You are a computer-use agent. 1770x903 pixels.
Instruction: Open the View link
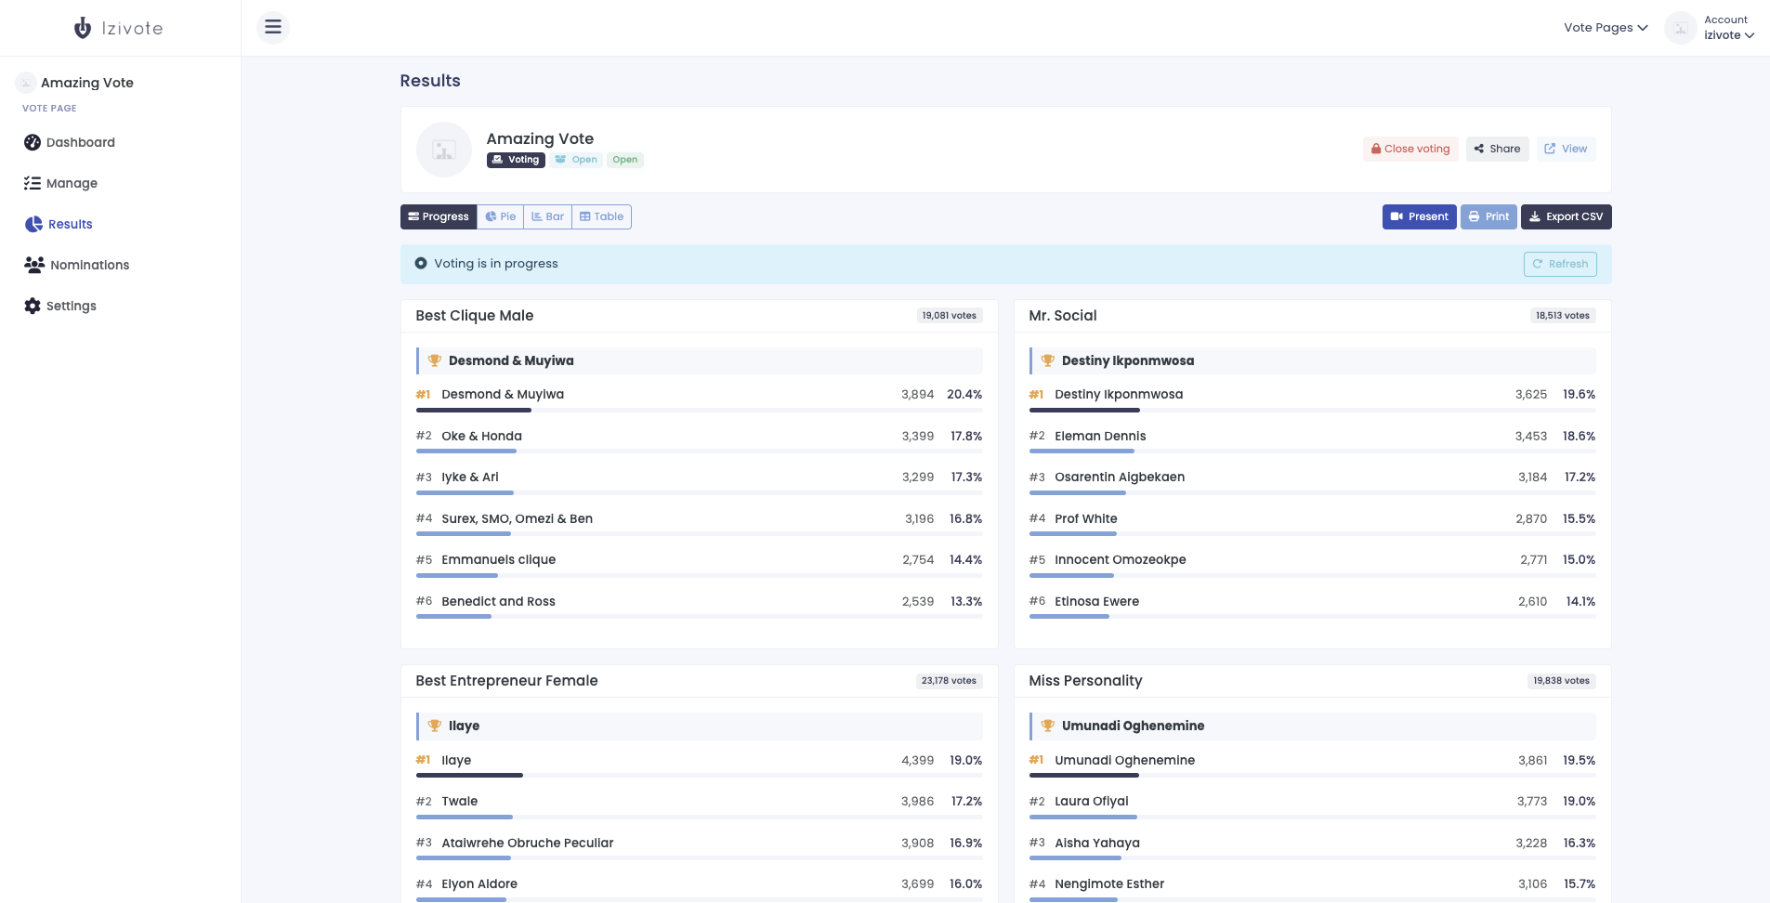coord(1566,149)
